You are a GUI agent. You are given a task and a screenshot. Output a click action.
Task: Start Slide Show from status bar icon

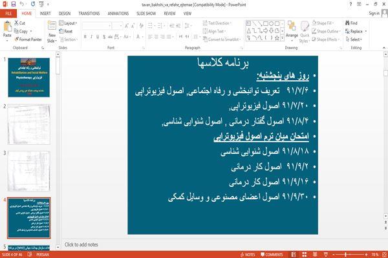coord(326,254)
